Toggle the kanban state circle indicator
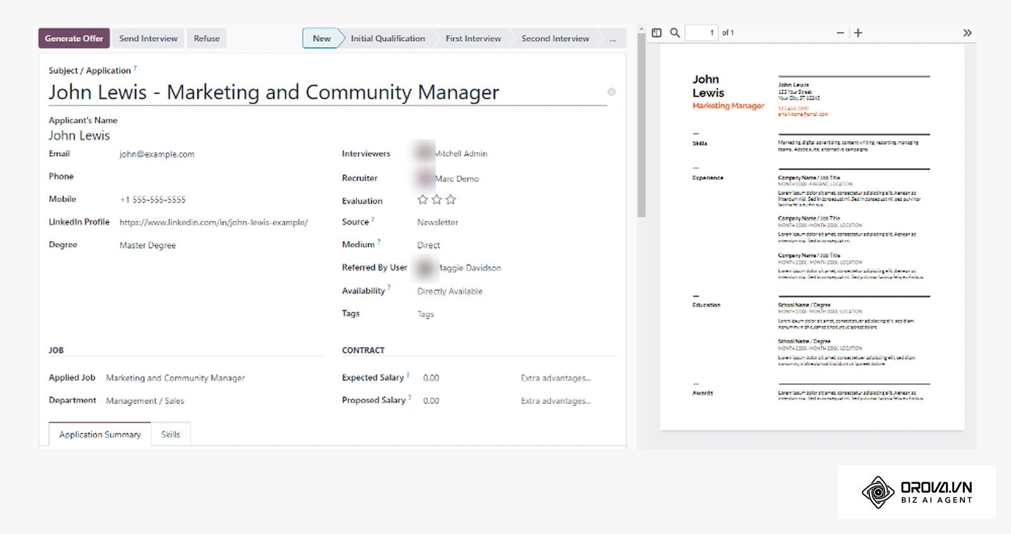 pos(612,92)
